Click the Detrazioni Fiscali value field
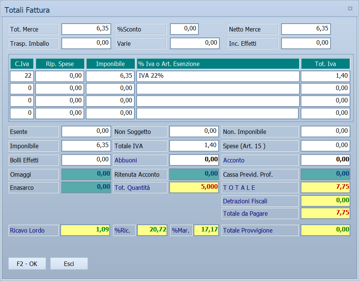The image size is (359, 281). point(325,201)
